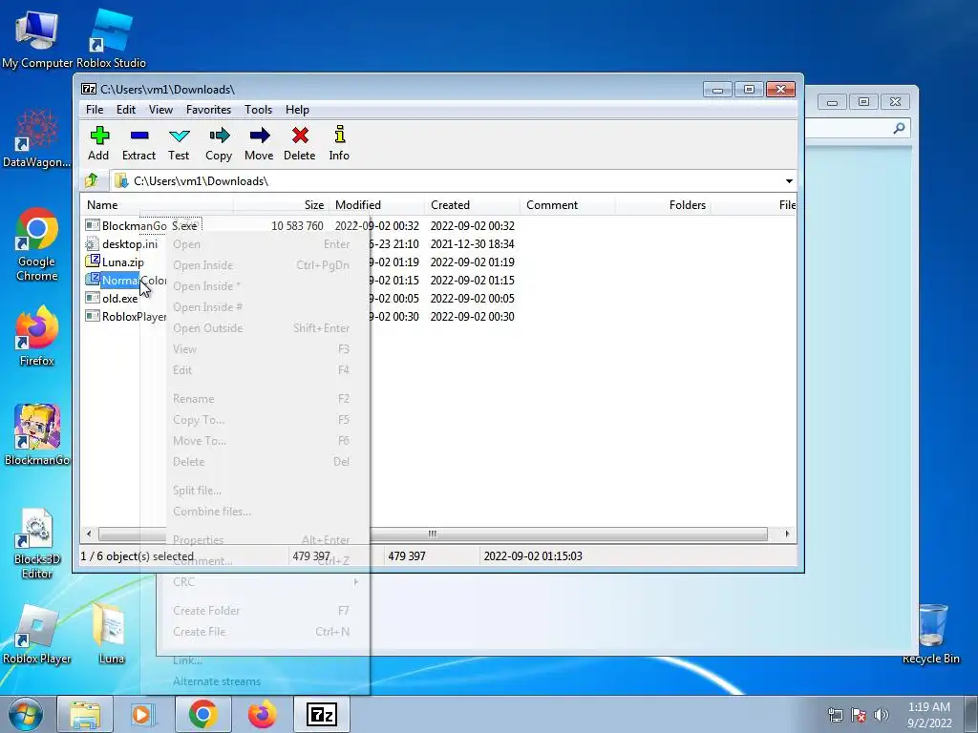This screenshot has width=978, height=733.
Task: Click the Windows Start button
Action: 26,714
